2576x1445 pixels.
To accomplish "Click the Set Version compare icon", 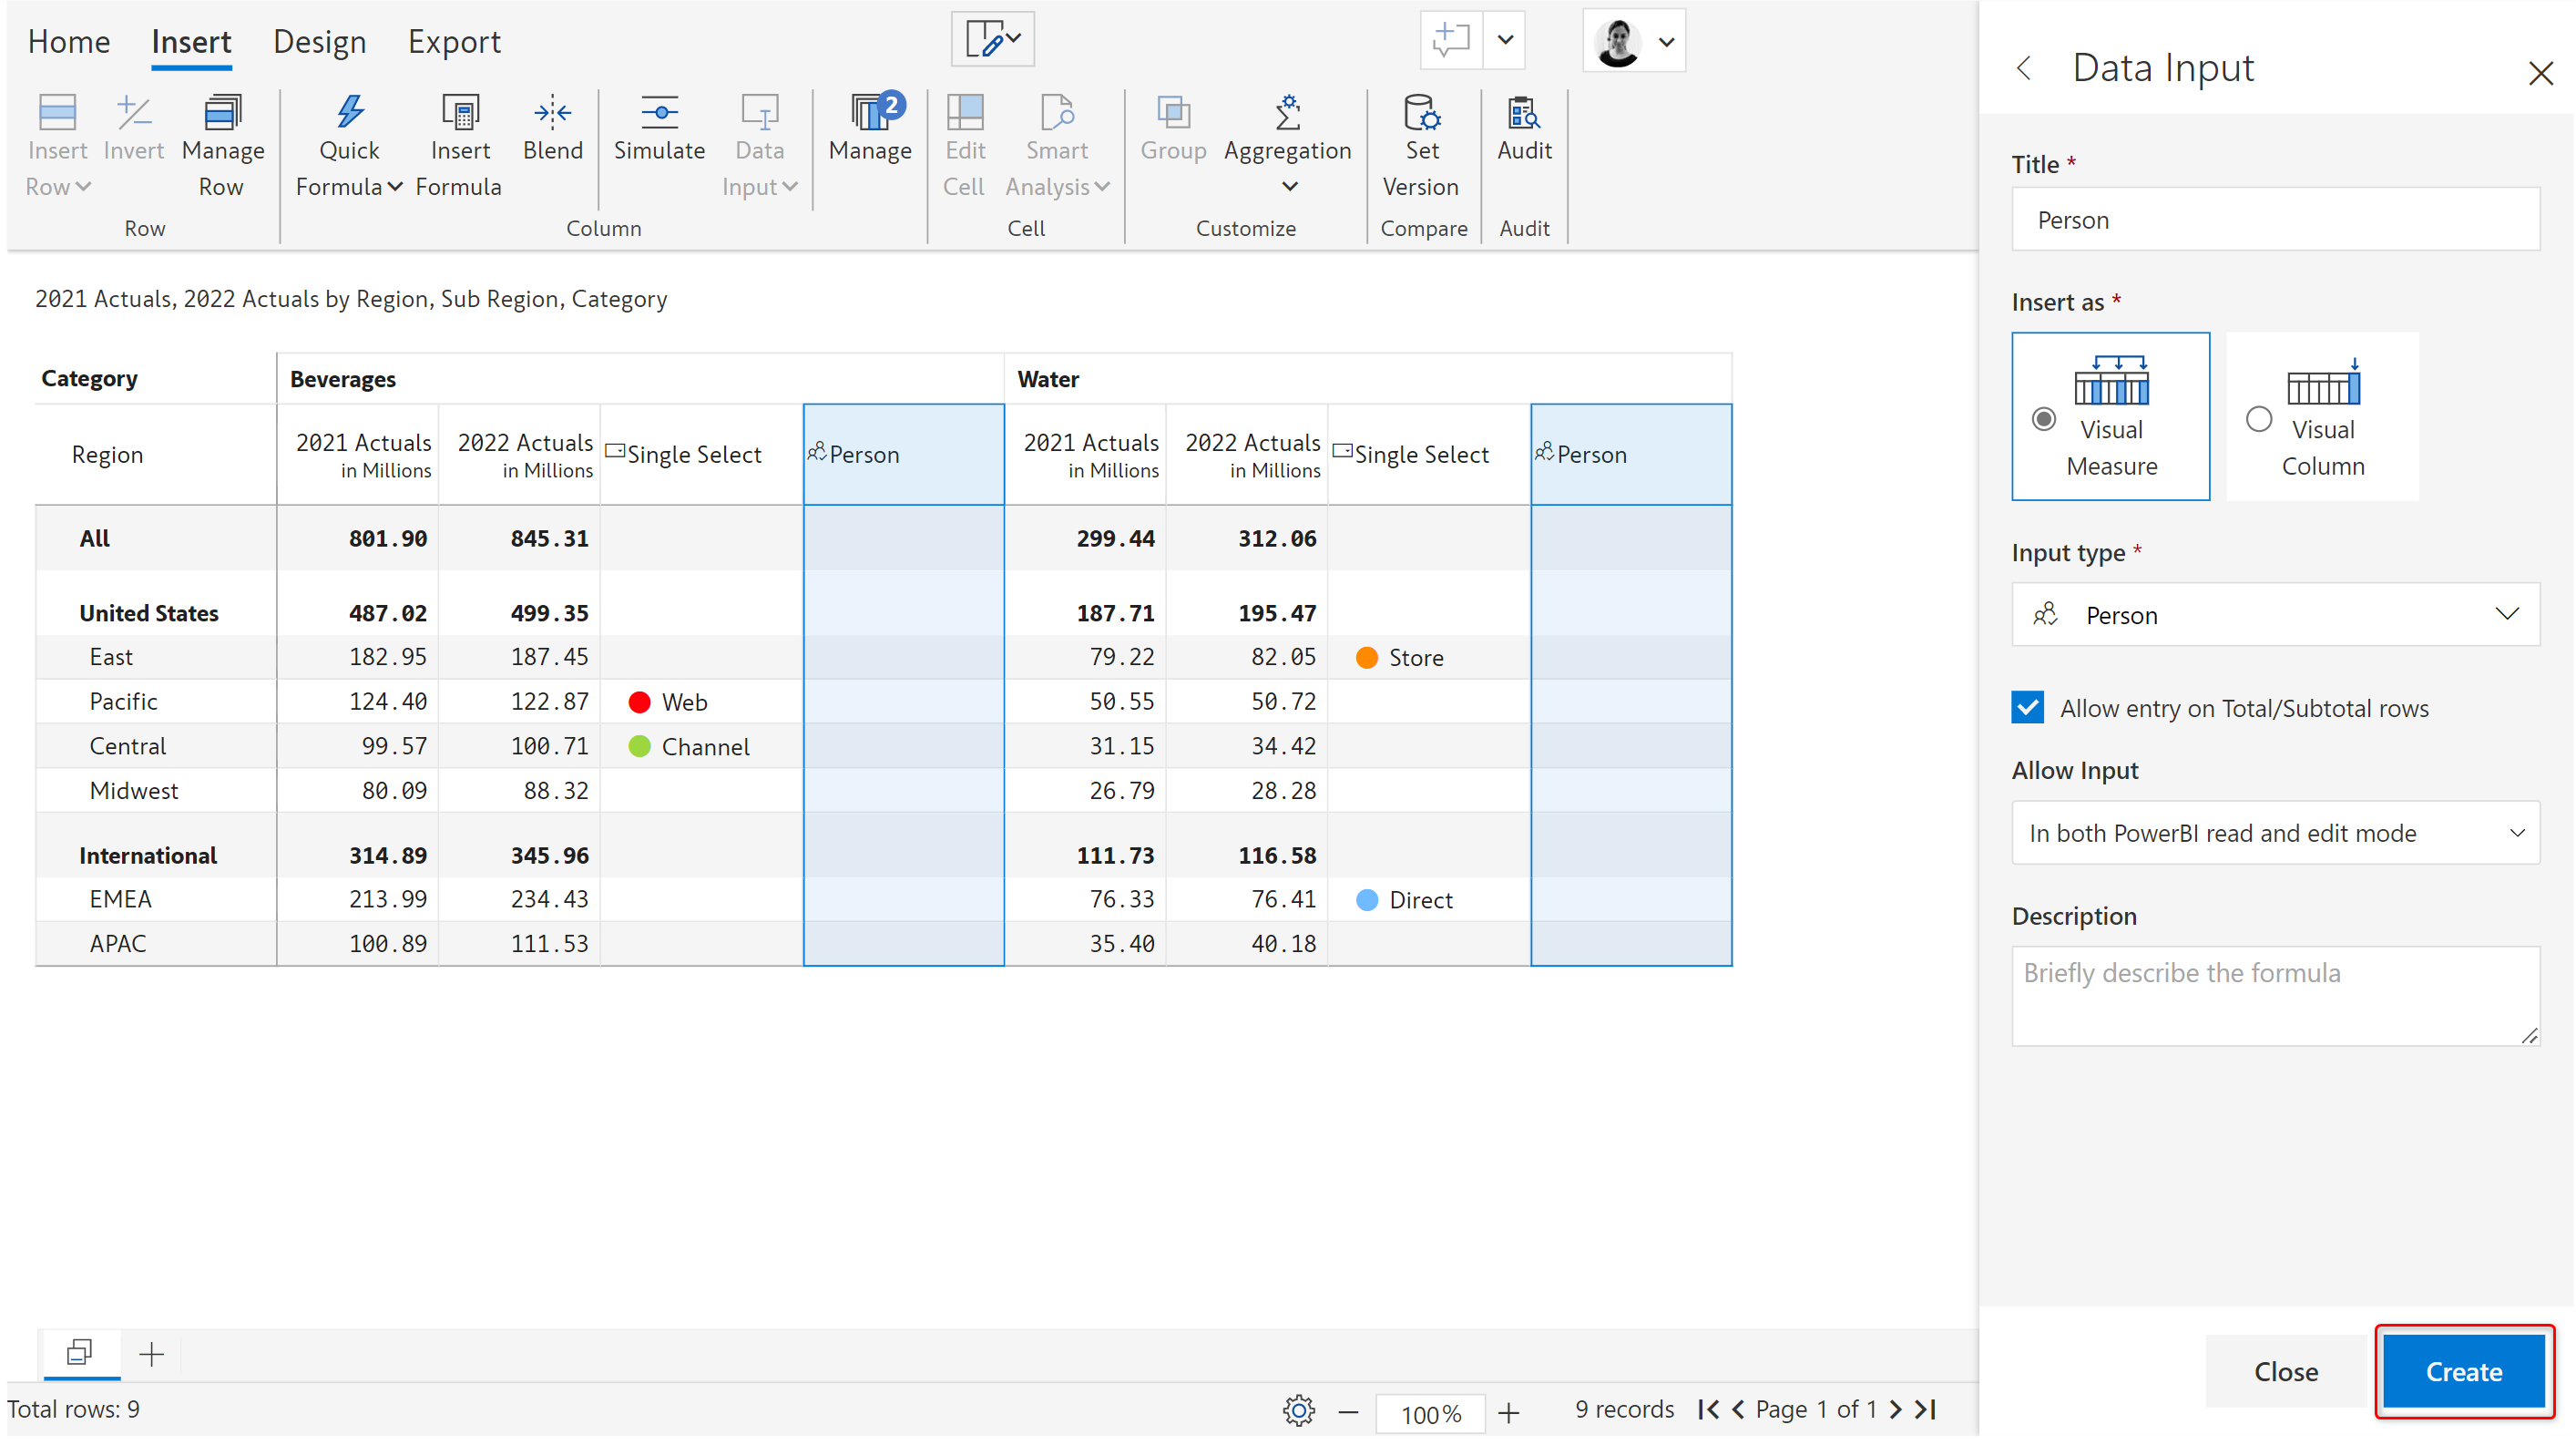I will (x=1421, y=112).
